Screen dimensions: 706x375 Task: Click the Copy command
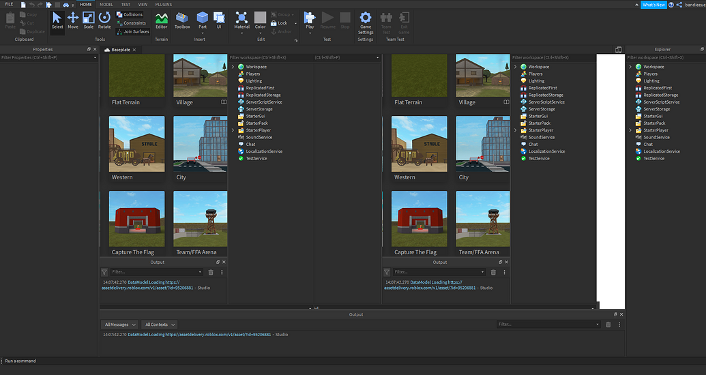coord(29,14)
